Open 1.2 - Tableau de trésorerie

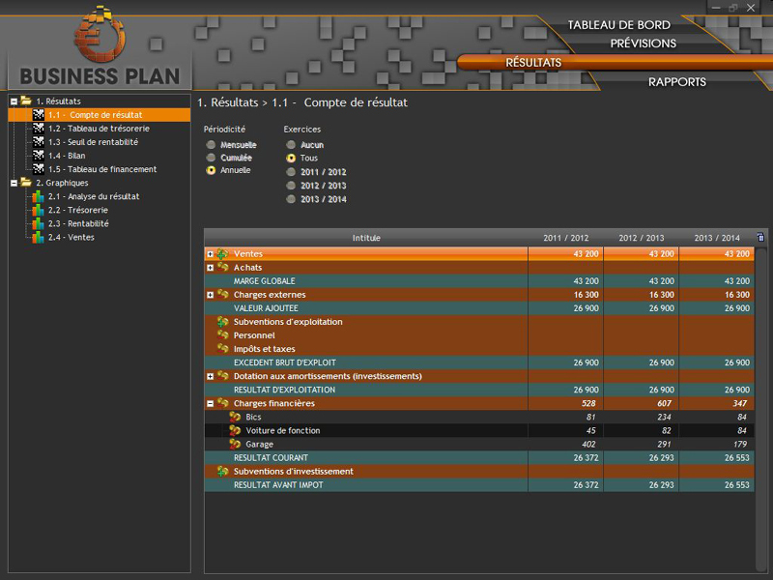(x=99, y=129)
